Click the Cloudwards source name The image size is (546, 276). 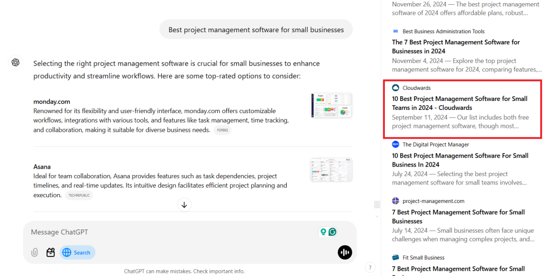point(417,88)
